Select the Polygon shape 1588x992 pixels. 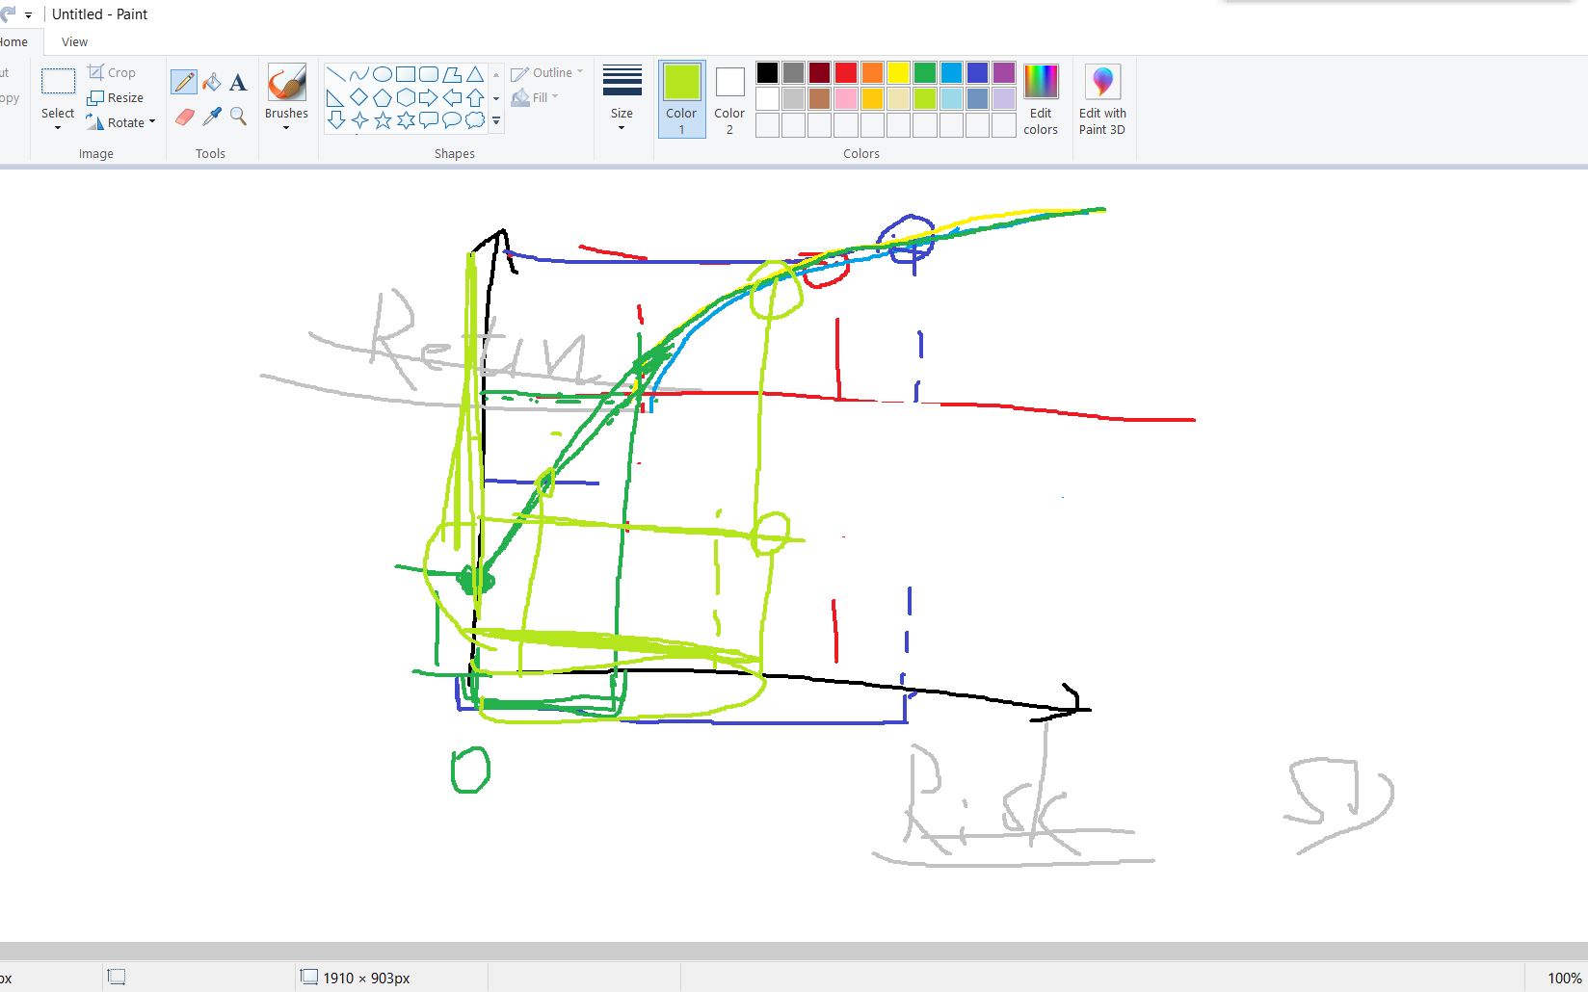452,74
